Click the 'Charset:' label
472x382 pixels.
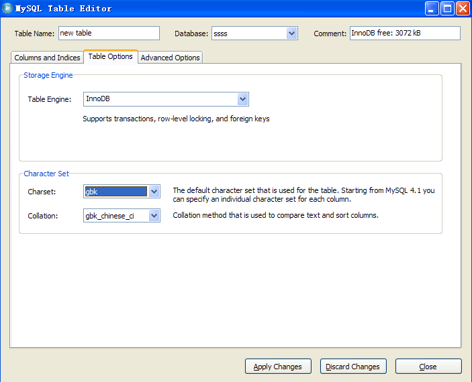[x=42, y=192]
